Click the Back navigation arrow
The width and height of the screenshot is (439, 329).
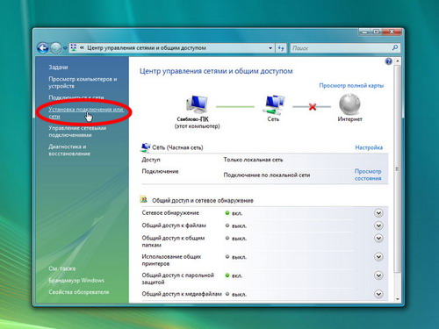pos(43,48)
